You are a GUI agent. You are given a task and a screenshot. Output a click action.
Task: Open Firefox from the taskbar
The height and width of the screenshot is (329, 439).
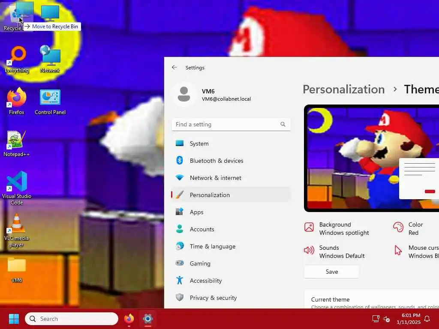[x=129, y=319]
